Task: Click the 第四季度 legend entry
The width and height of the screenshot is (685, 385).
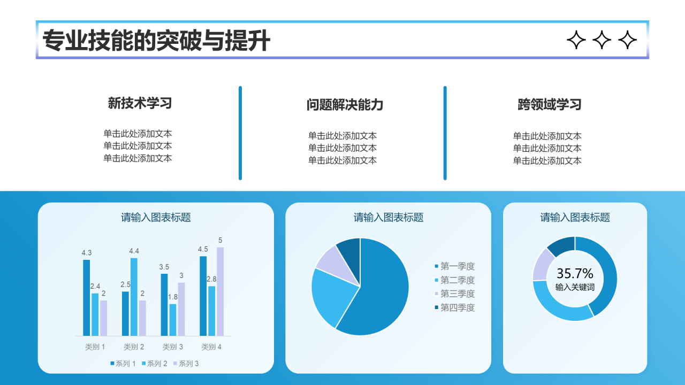Action: click(x=455, y=307)
